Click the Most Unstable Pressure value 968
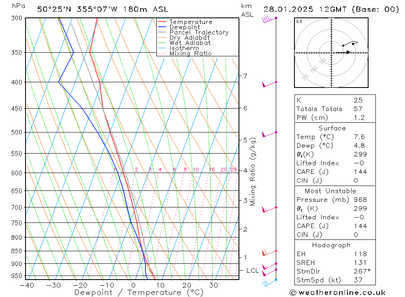The width and height of the screenshot is (405, 297). pyautogui.click(x=360, y=199)
